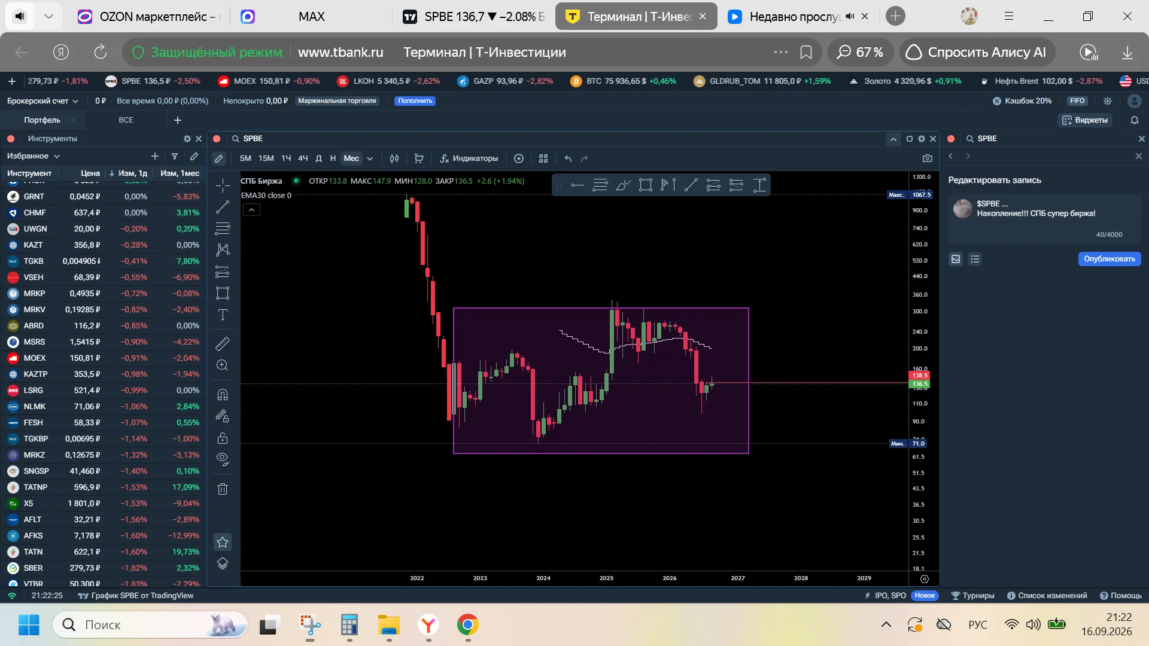
Task: Maximize the chart widget
Action: pyautogui.click(x=910, y=139)
